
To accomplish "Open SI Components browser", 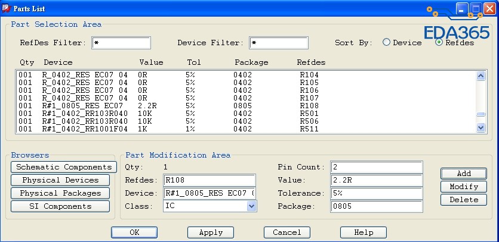I will coord(60,206).
